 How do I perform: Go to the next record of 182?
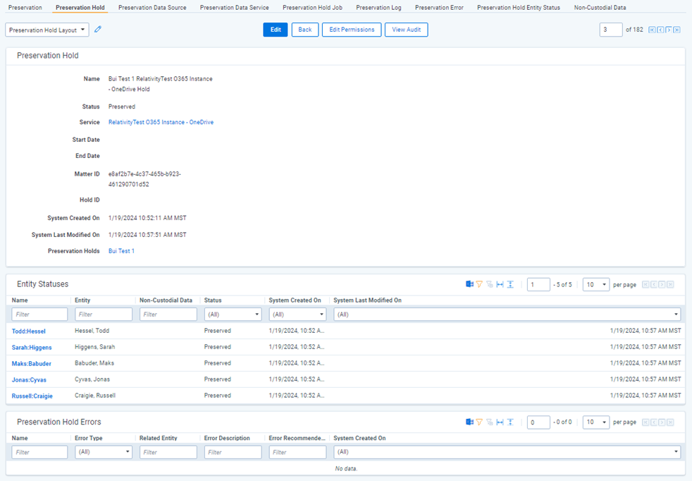coord(669,30)
